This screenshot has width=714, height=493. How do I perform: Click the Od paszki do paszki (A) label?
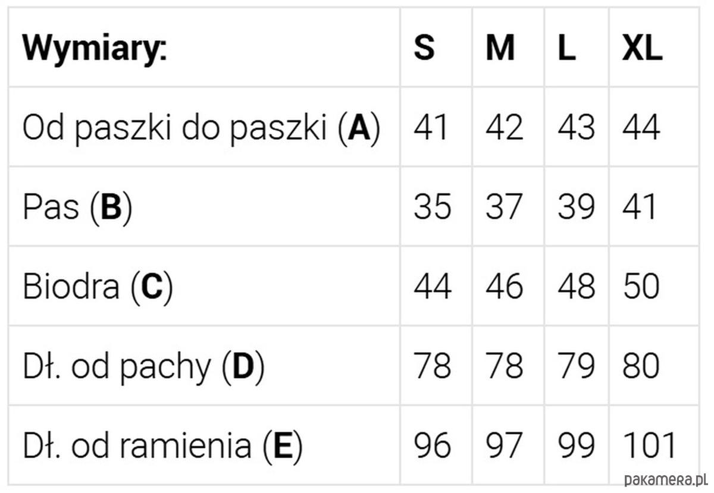[x=201, y=128]
